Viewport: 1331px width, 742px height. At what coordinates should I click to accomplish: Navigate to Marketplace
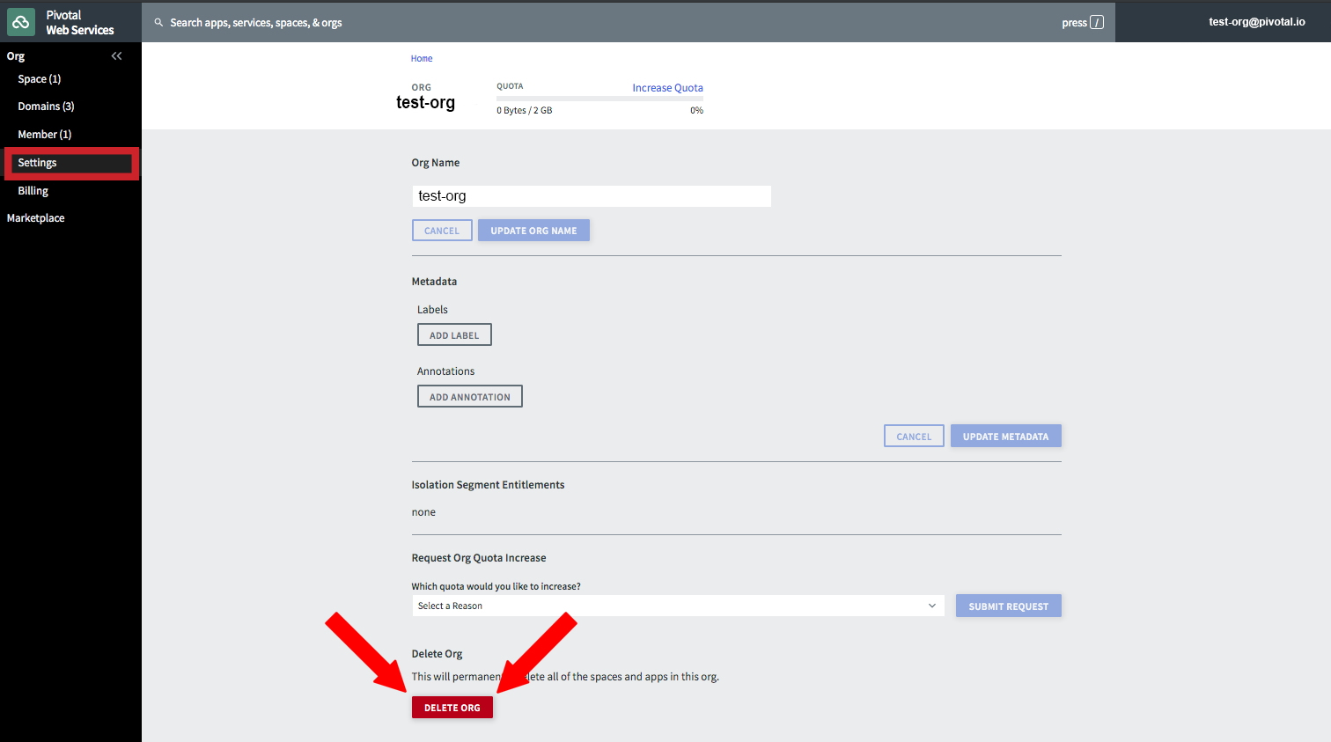pos(35,218)
